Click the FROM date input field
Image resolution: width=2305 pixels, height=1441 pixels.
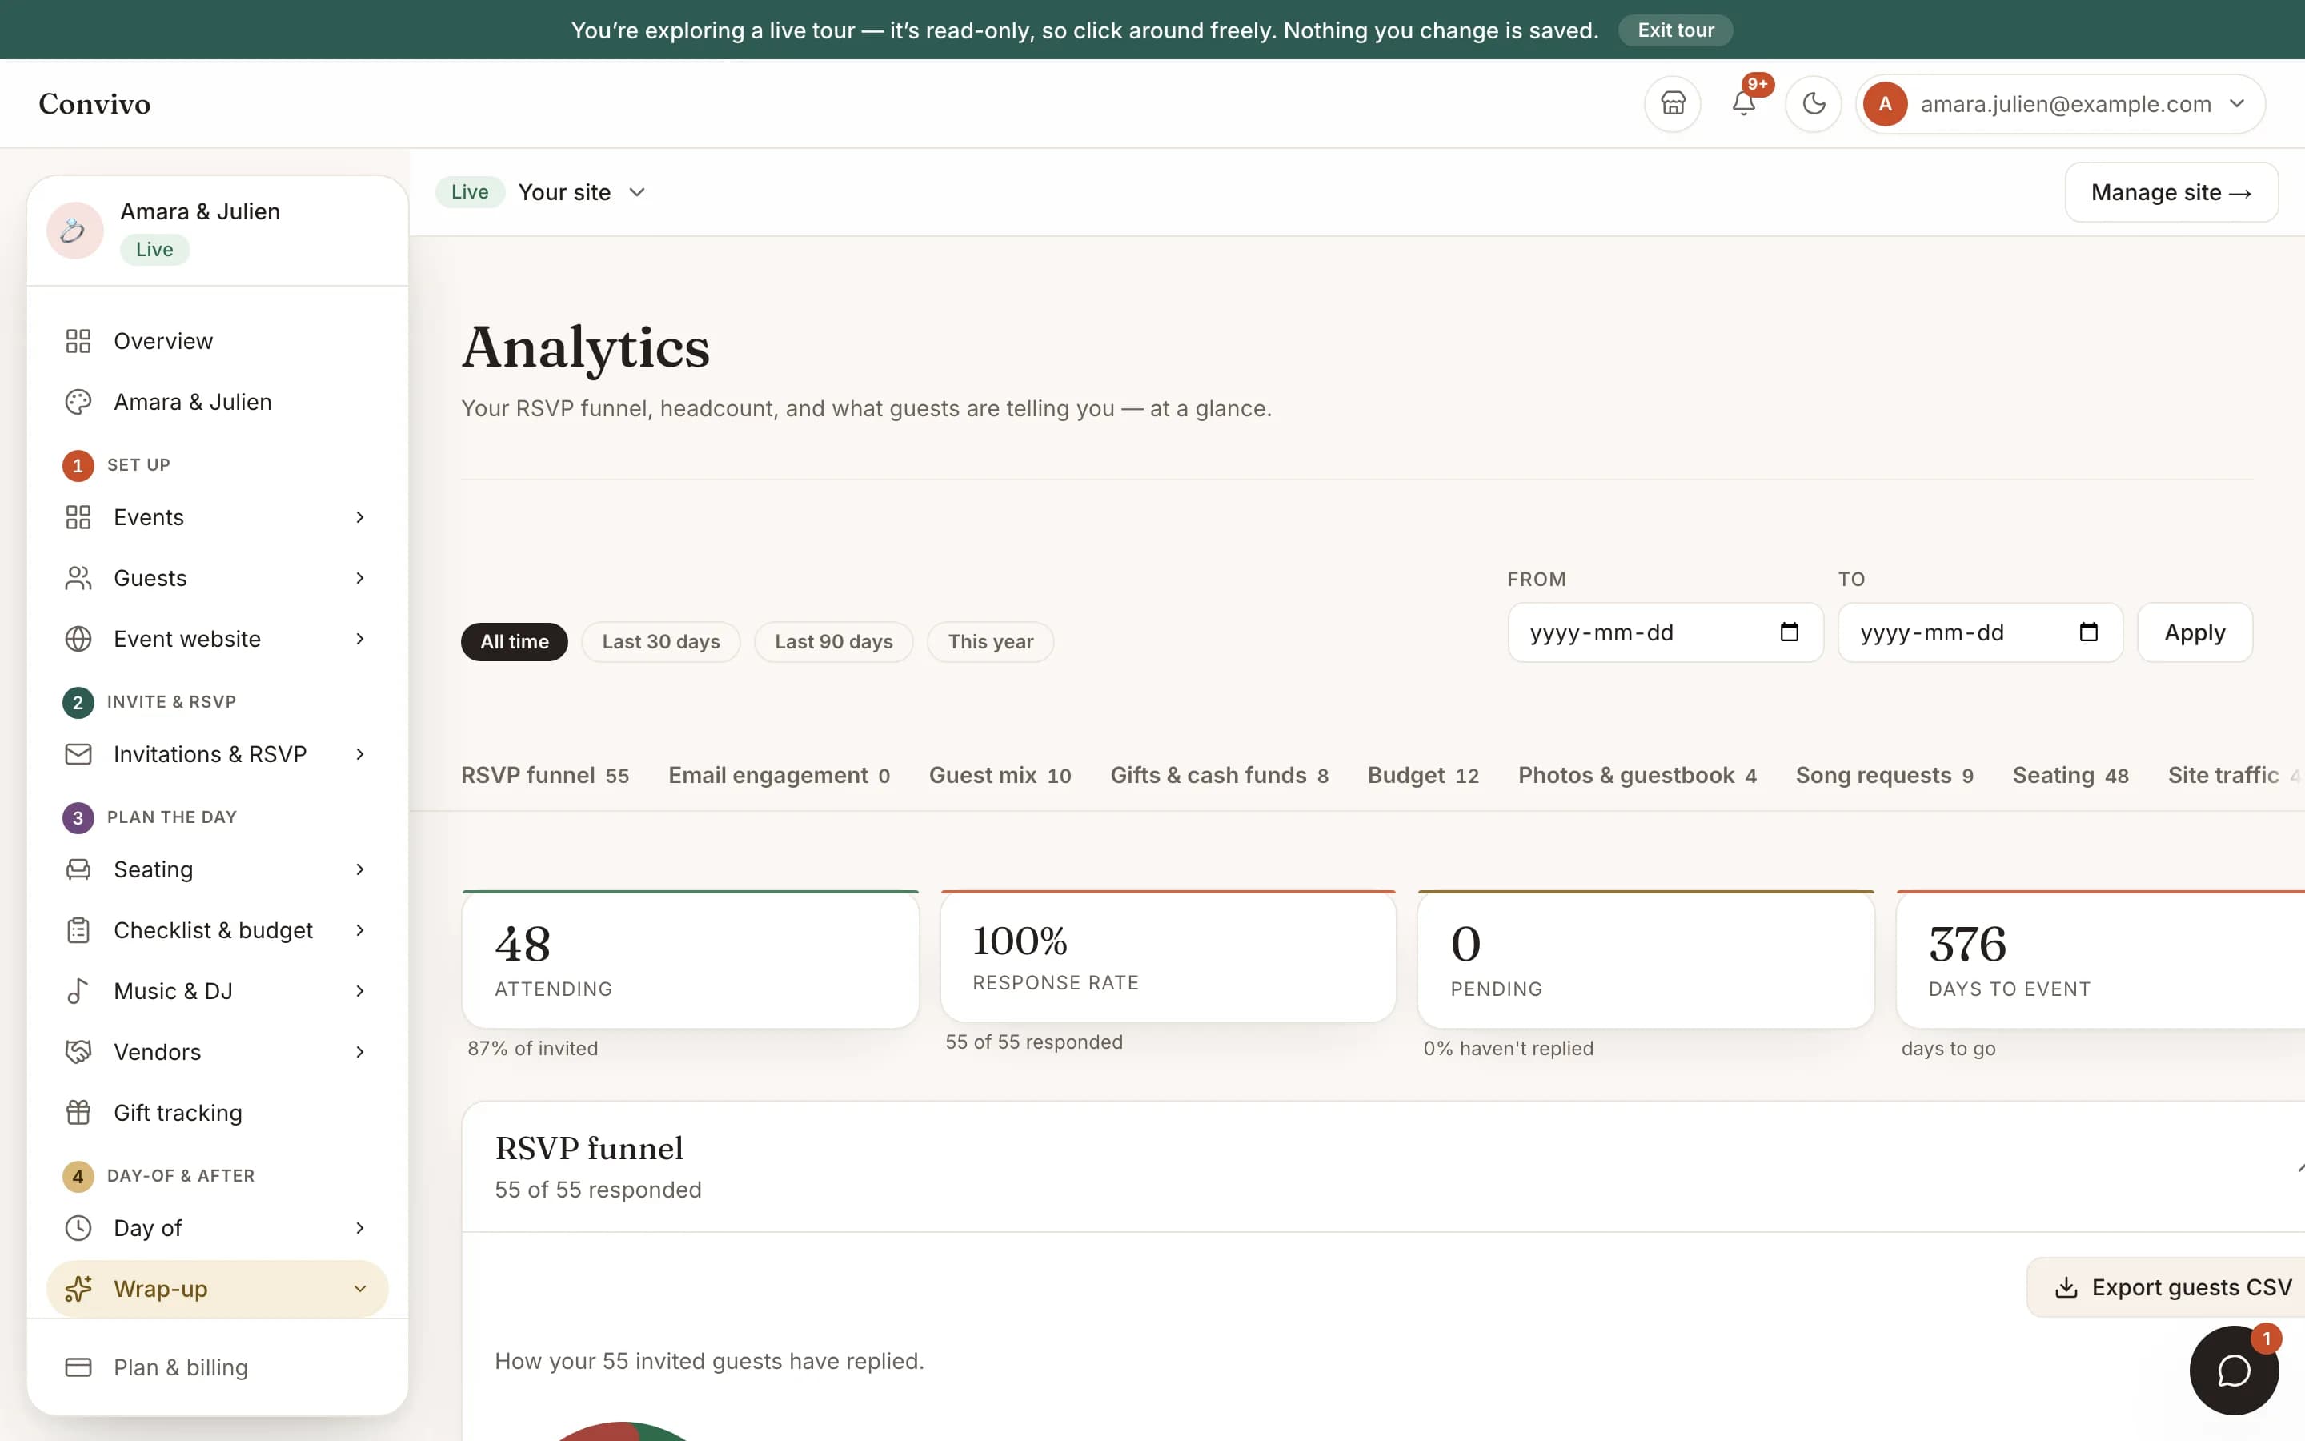(x=1665, y=632)
